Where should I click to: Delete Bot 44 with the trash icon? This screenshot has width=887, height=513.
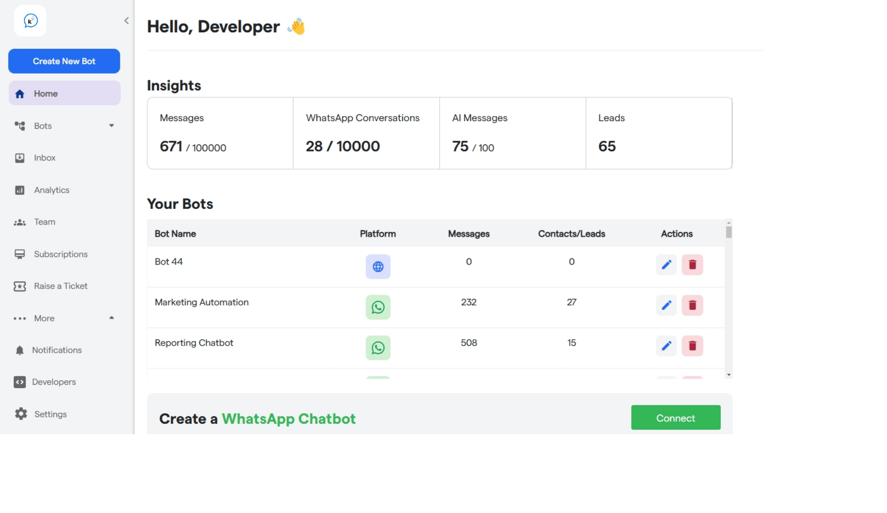point(692,265)
